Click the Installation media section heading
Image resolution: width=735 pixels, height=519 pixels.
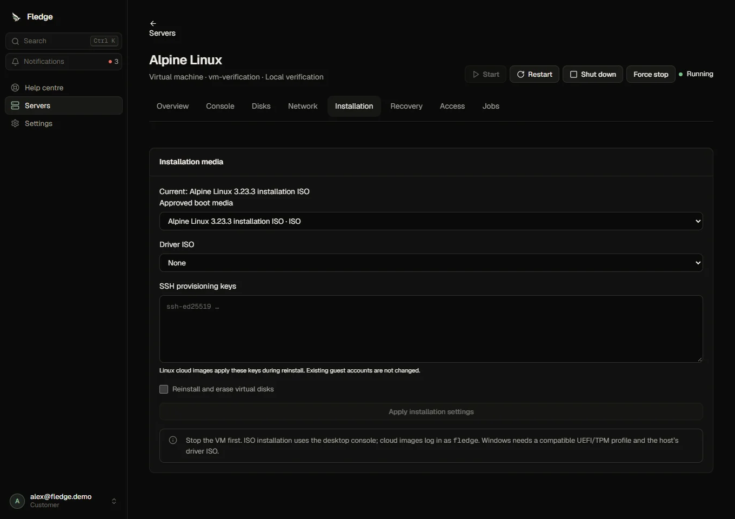pos(191,162)
